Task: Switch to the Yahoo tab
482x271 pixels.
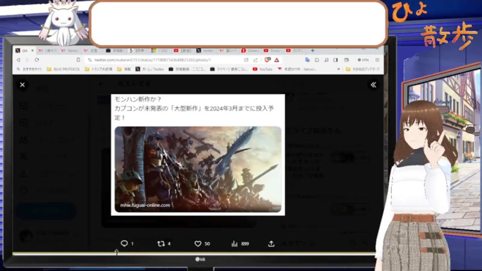Action: tap(69, 50)
